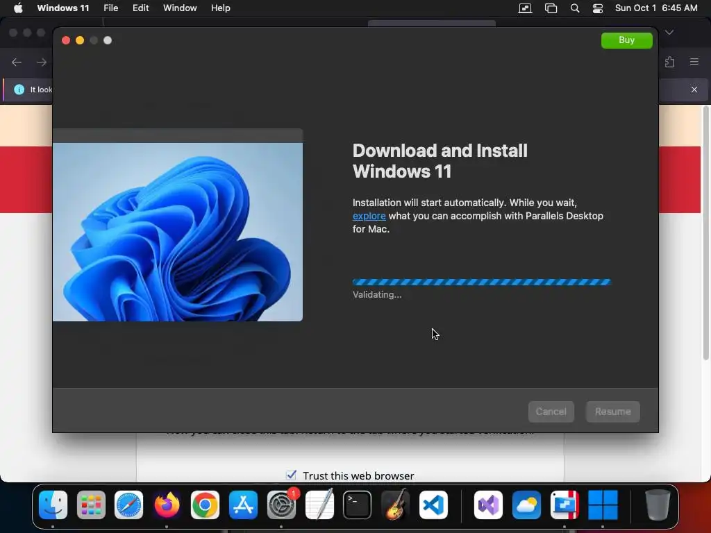711x533 pixels.
Task: Click the Validating progress bar
Action: [482, 282]
